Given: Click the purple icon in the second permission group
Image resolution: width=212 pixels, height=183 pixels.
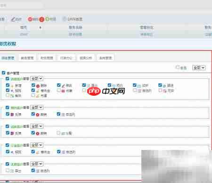Looking at the screenshot, I should 12,115.
